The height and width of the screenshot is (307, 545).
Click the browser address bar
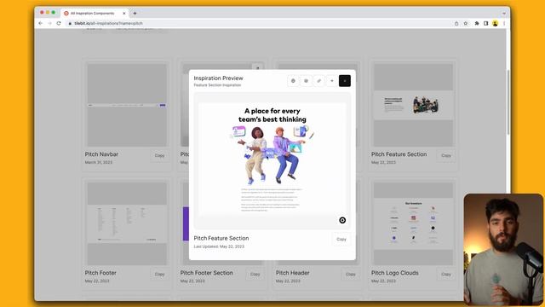coord(257,23)
